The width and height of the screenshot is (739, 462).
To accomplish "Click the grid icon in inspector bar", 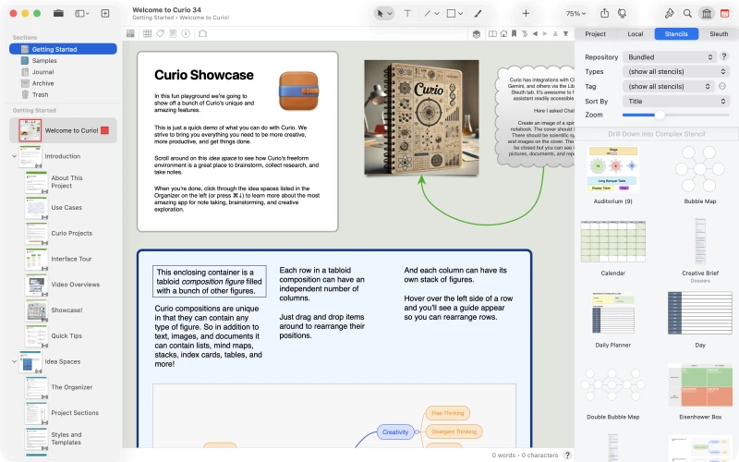I will pyautogui.click(x=147, y=33).
